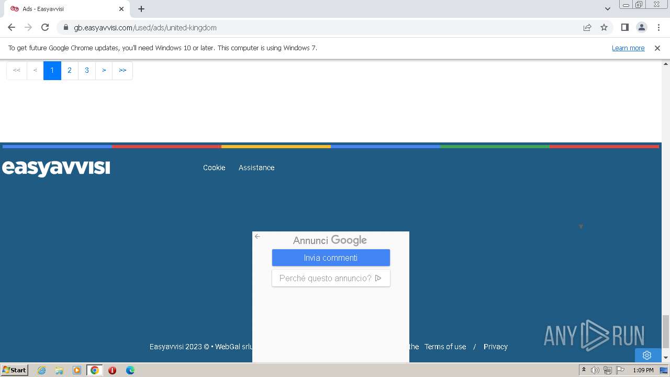The width and height of the screenshot is (670, 377).
Task: Open Chrome three-dot menu
Action: pyautogui.click(x=658, y=27)
